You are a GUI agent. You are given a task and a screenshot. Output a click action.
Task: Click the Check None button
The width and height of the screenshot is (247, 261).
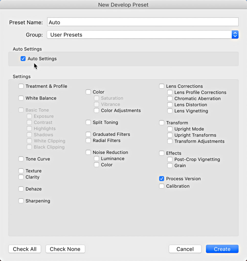pyautogui.click(x=65, y=249)
